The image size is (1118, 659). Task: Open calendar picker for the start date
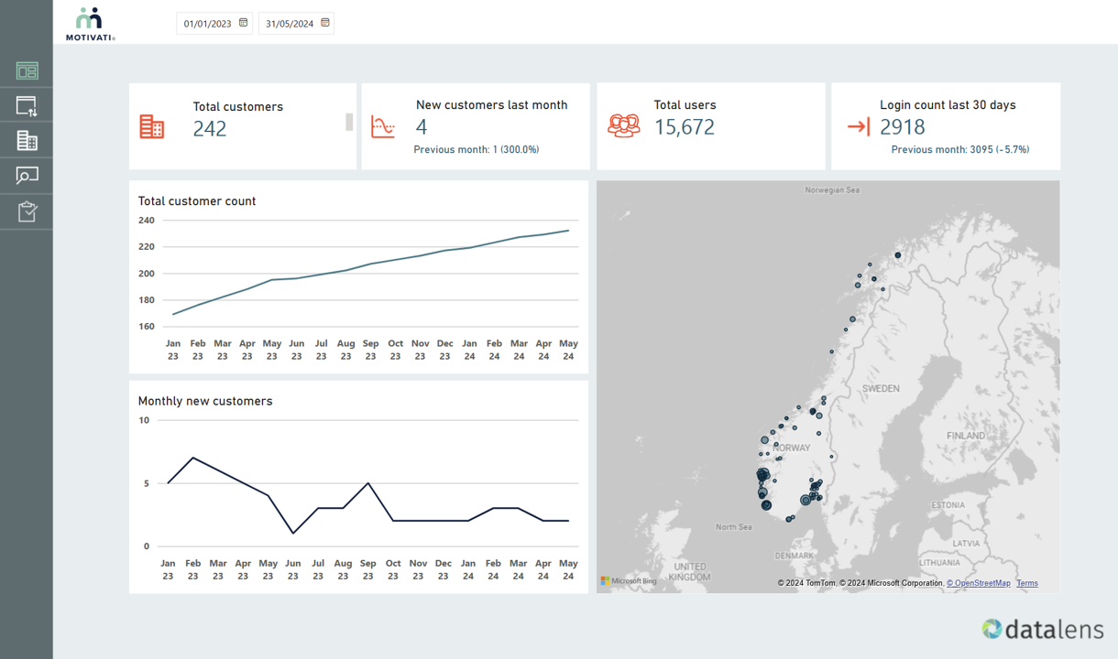tap(244, 23)
